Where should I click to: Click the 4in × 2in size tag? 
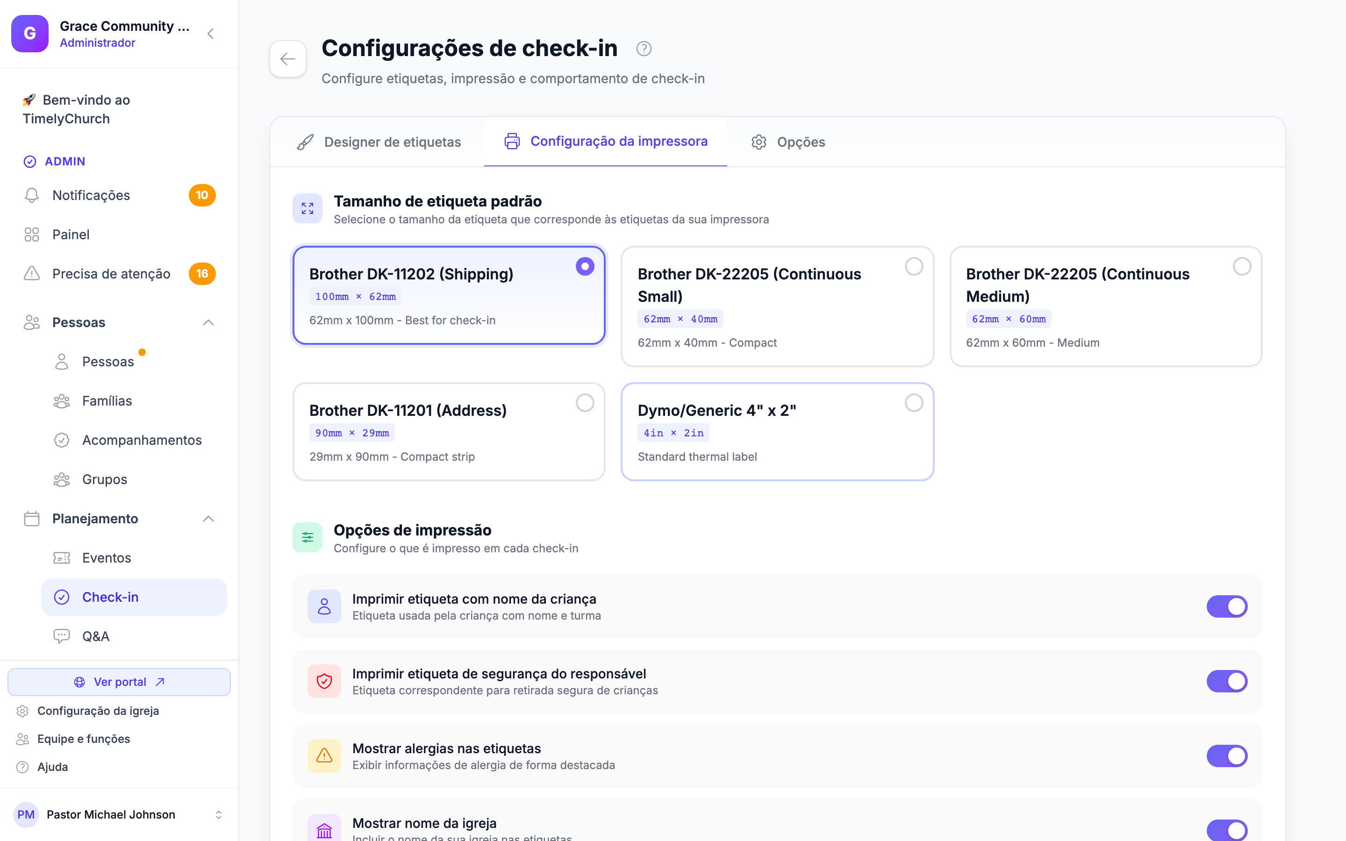pyautogui.click(x=673, y=433)
